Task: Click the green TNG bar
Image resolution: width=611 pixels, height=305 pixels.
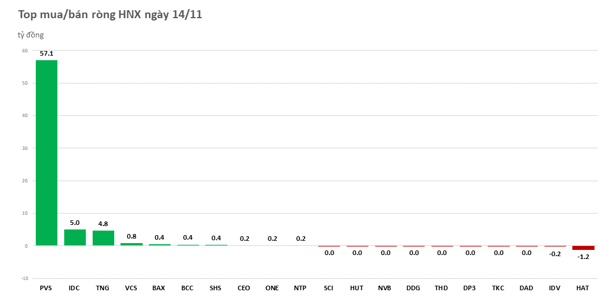Action: (x=103, y=238)
